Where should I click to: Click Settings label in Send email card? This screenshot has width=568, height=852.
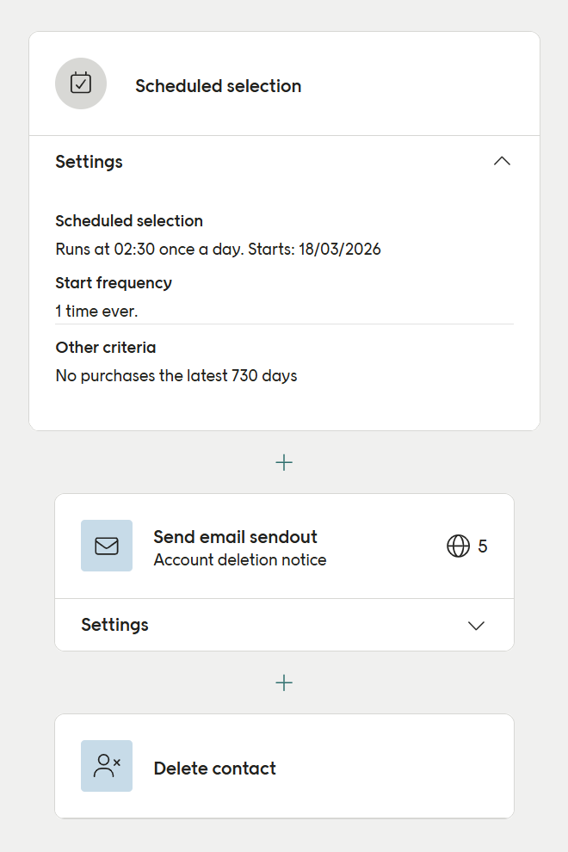(114, 625)
